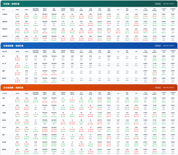Image resolution: width=178 pixels, height=155 pixels.
Task: Select the 26.78% cell in the region table
Action: coord(100,14)
